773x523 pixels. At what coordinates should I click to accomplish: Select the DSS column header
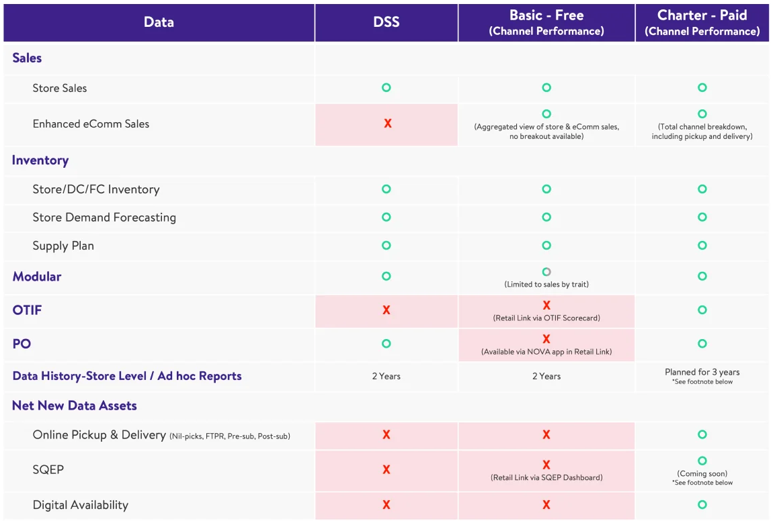[386, 22]
